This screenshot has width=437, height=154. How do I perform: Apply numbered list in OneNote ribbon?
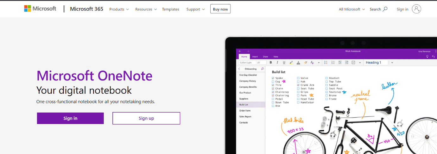(x=333, y=62)
